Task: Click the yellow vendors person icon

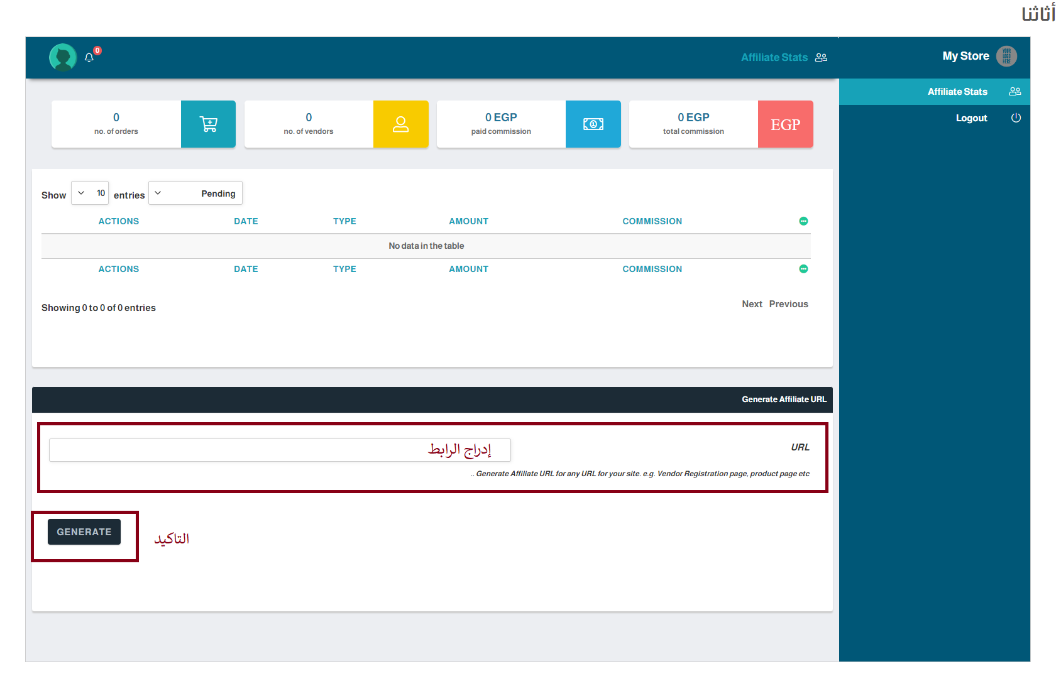Action: tap(400, 124)
